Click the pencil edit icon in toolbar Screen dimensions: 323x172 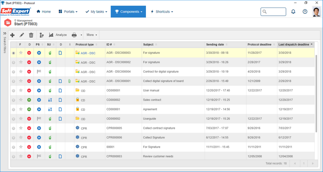coord(22,35)
